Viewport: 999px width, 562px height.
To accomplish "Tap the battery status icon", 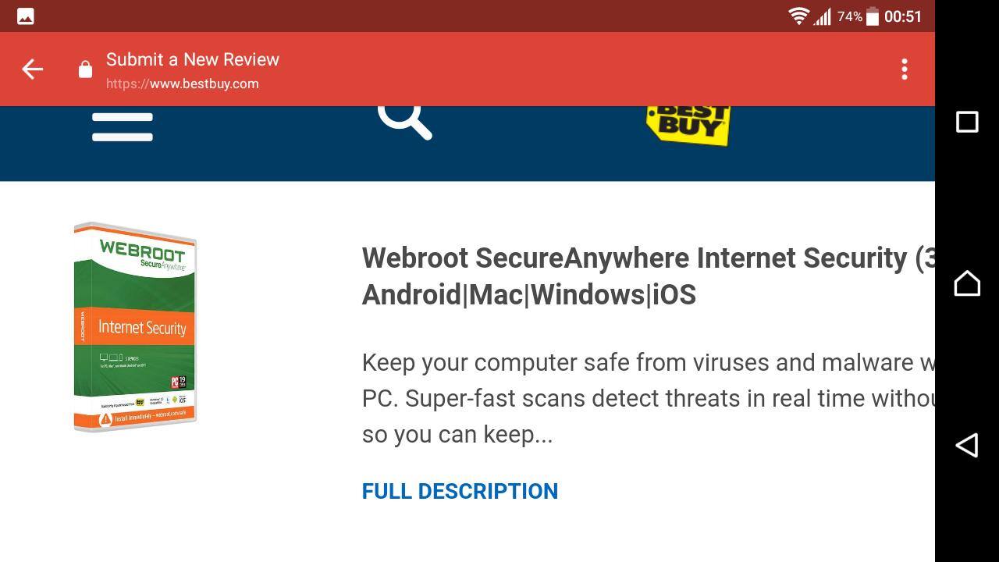I will (x=873, y=16).
